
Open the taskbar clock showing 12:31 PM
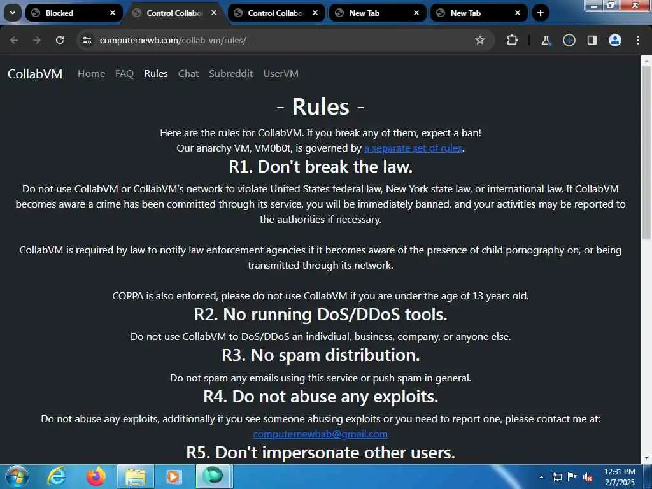click(x=620, y=476)
